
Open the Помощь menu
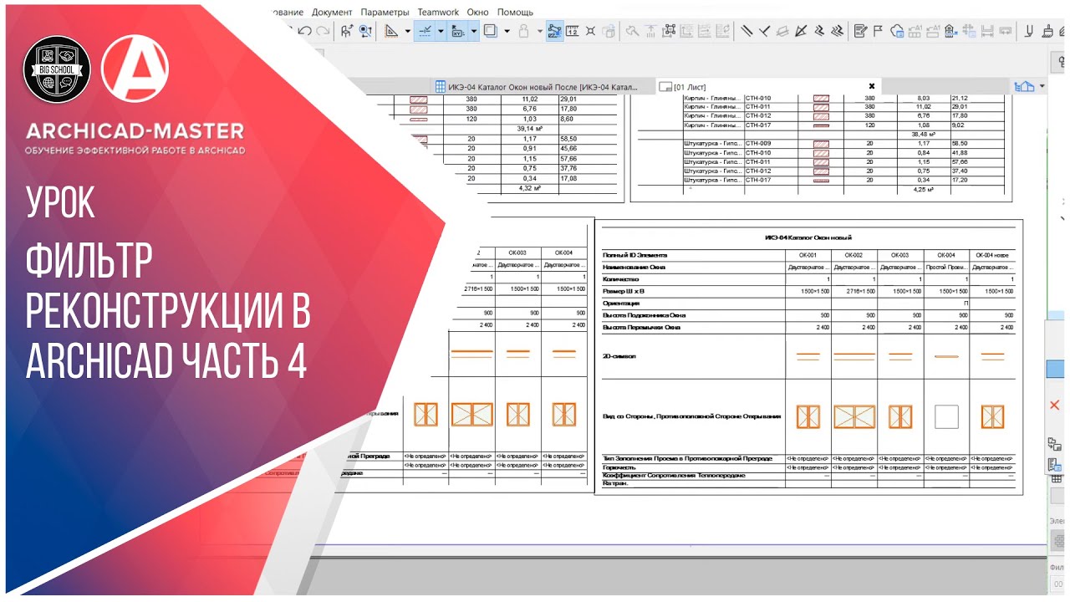[515, 13]
